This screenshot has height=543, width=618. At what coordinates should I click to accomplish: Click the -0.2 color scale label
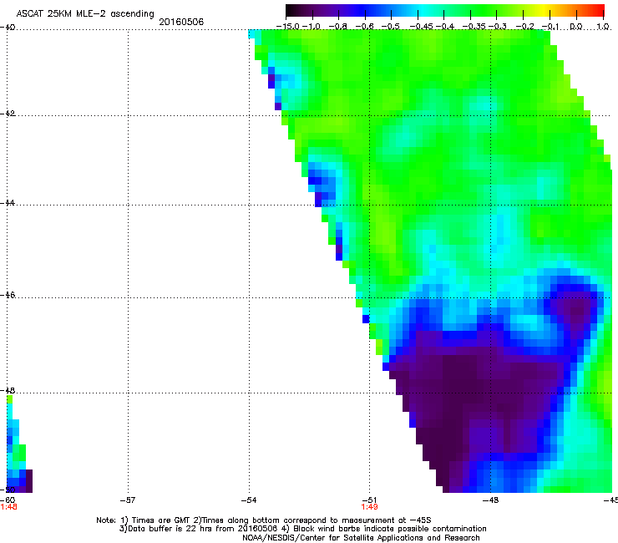[525, 27]
